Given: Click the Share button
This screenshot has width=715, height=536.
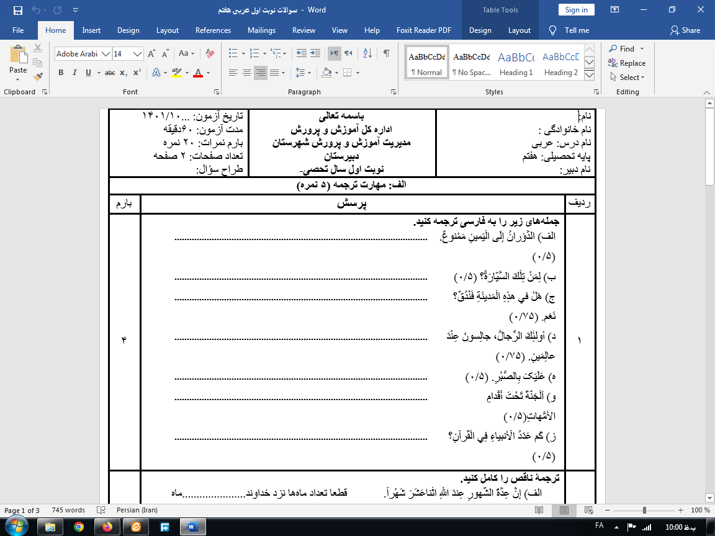Looking at the screenshot, I should (x=685, y=30).
